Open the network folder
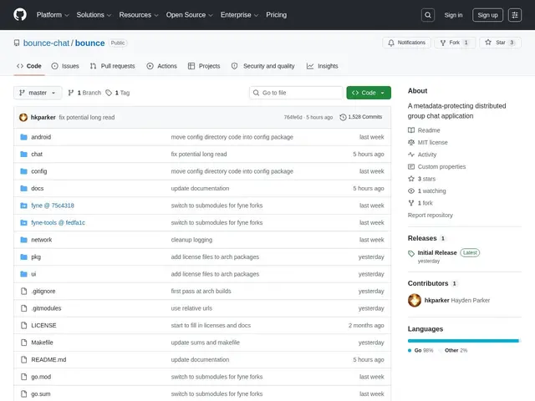Viewport: 535px width, 401px height. click(42, 240)
